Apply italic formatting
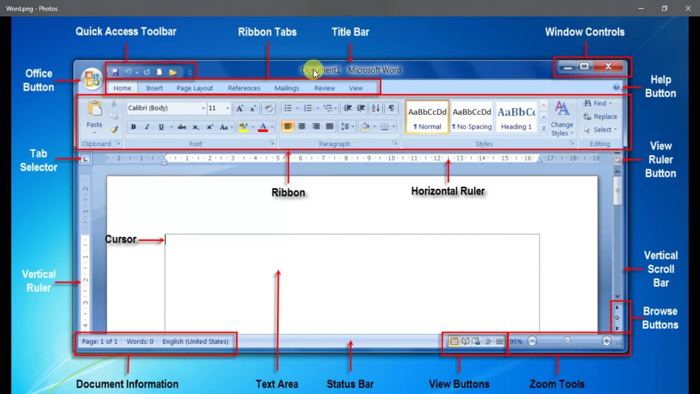This screenshot has width=700, height=394. [147, 126]
